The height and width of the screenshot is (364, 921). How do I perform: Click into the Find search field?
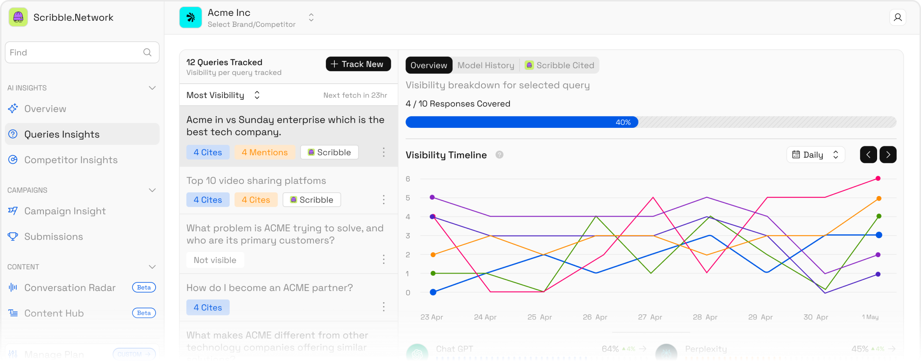point(82,52)
